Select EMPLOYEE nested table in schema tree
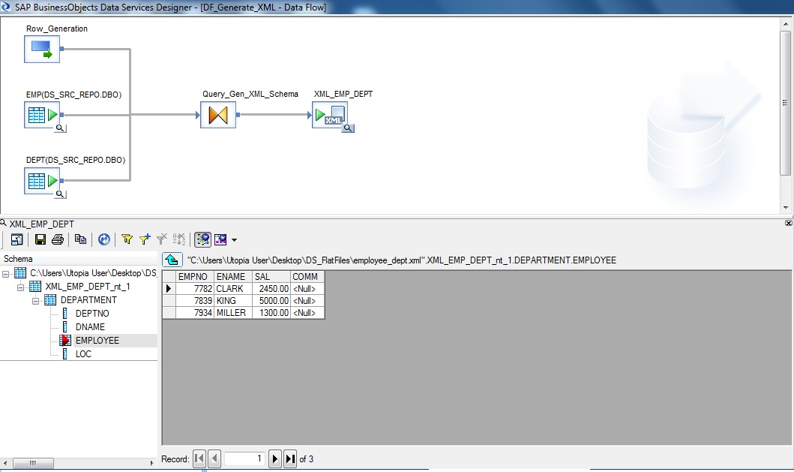Screen dimensions: 794x472 click(97, 341)
